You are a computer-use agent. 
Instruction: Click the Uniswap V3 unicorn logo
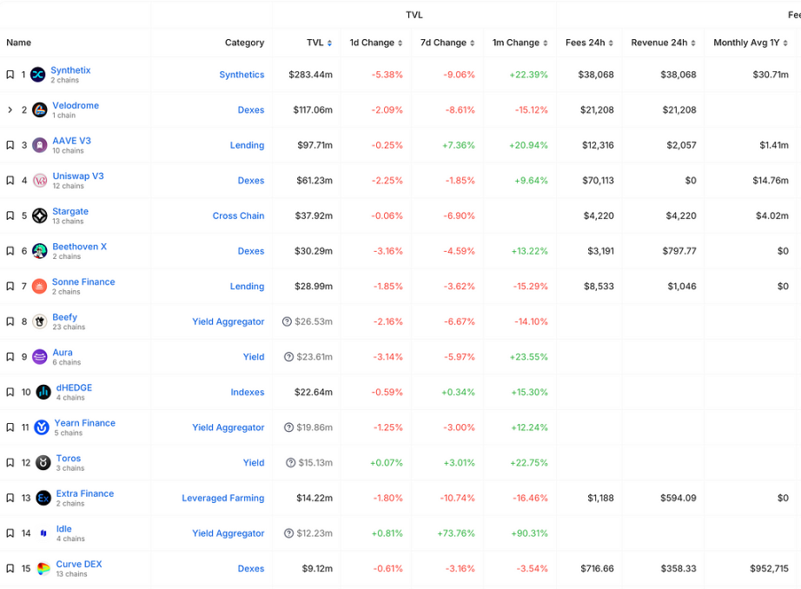[39, 181]
